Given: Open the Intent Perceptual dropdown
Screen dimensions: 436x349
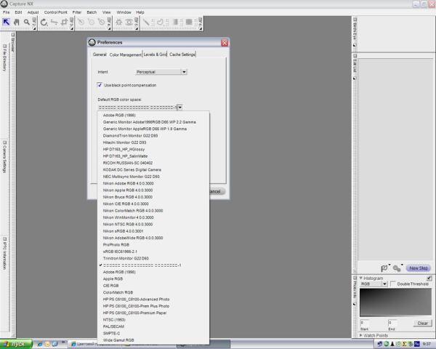Looking at the screenshot, I should pos(161,72).
